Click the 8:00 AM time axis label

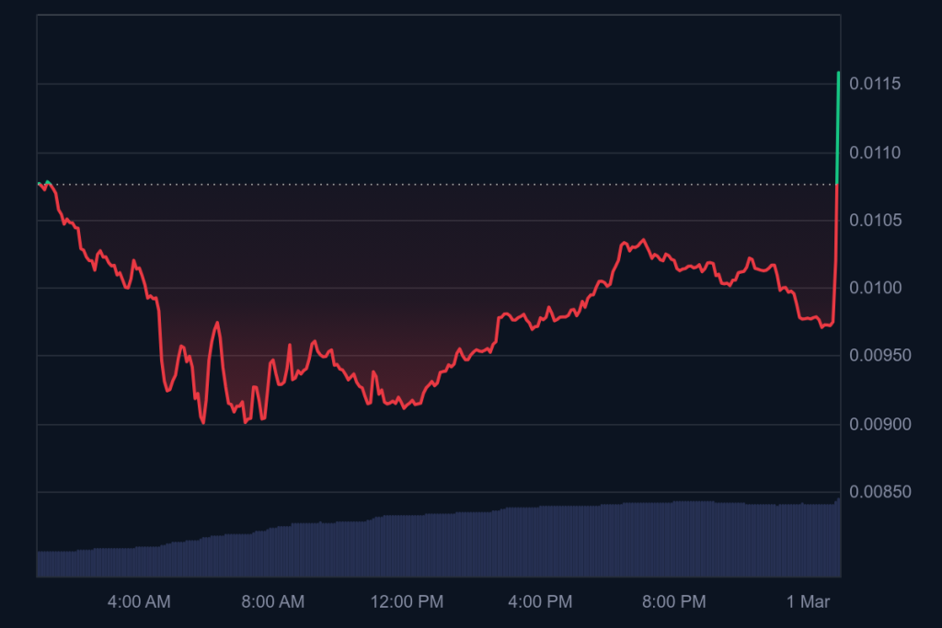(272, 602)
